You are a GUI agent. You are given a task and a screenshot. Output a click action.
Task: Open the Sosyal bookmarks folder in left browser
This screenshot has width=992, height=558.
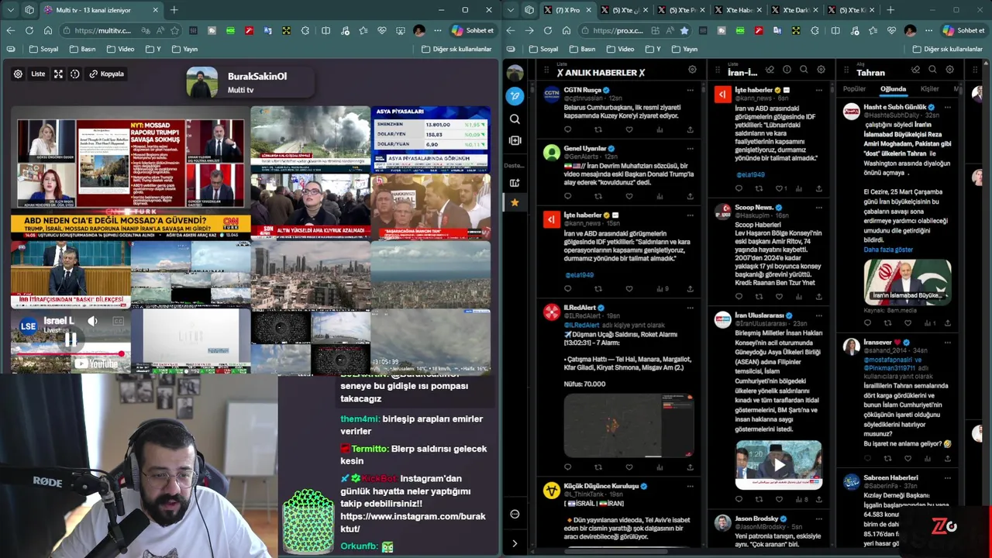click(44, 49)
